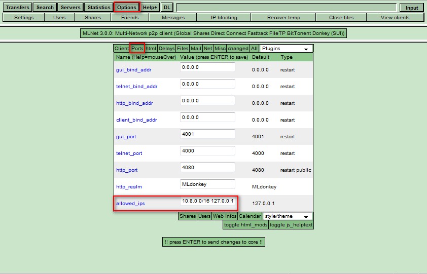Click the Input button
This screenshot has width=427, height=274.
pos(411,8)
